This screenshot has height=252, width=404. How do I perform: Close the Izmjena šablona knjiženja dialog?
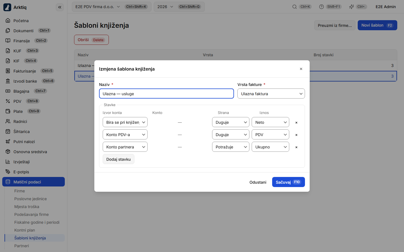point(301,69)
